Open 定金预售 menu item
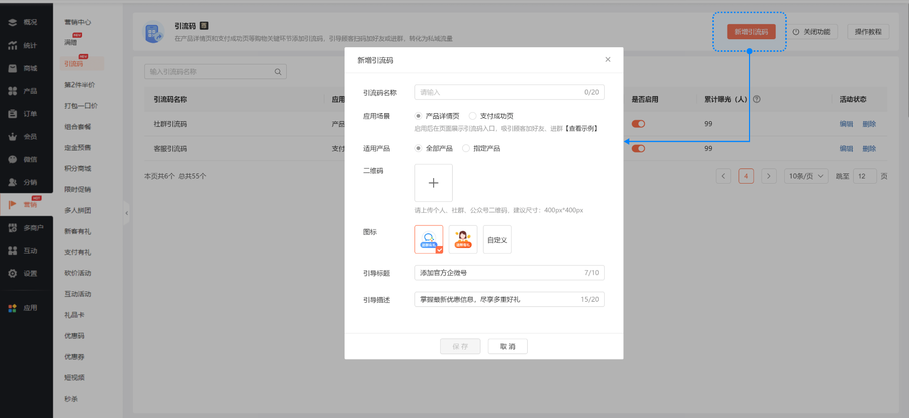 point(77,147)
